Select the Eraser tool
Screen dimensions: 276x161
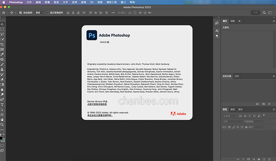pyautogui.click(x=2, y=79)
